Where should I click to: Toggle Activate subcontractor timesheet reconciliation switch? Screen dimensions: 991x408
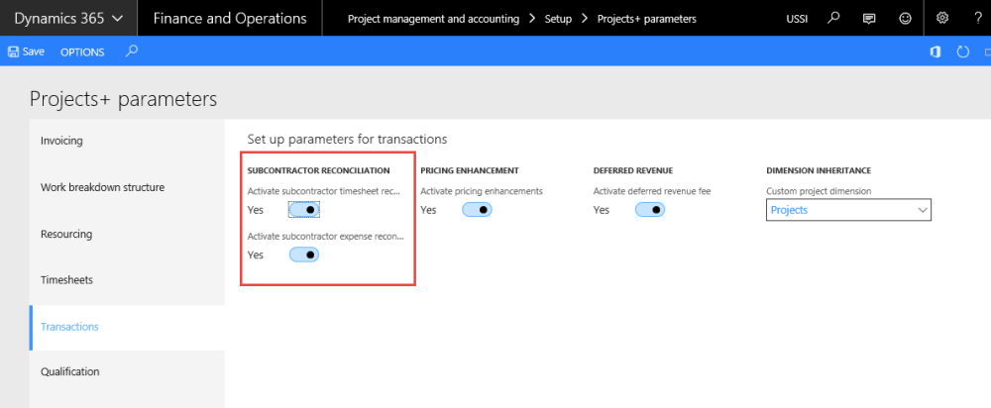pos(304,209)
